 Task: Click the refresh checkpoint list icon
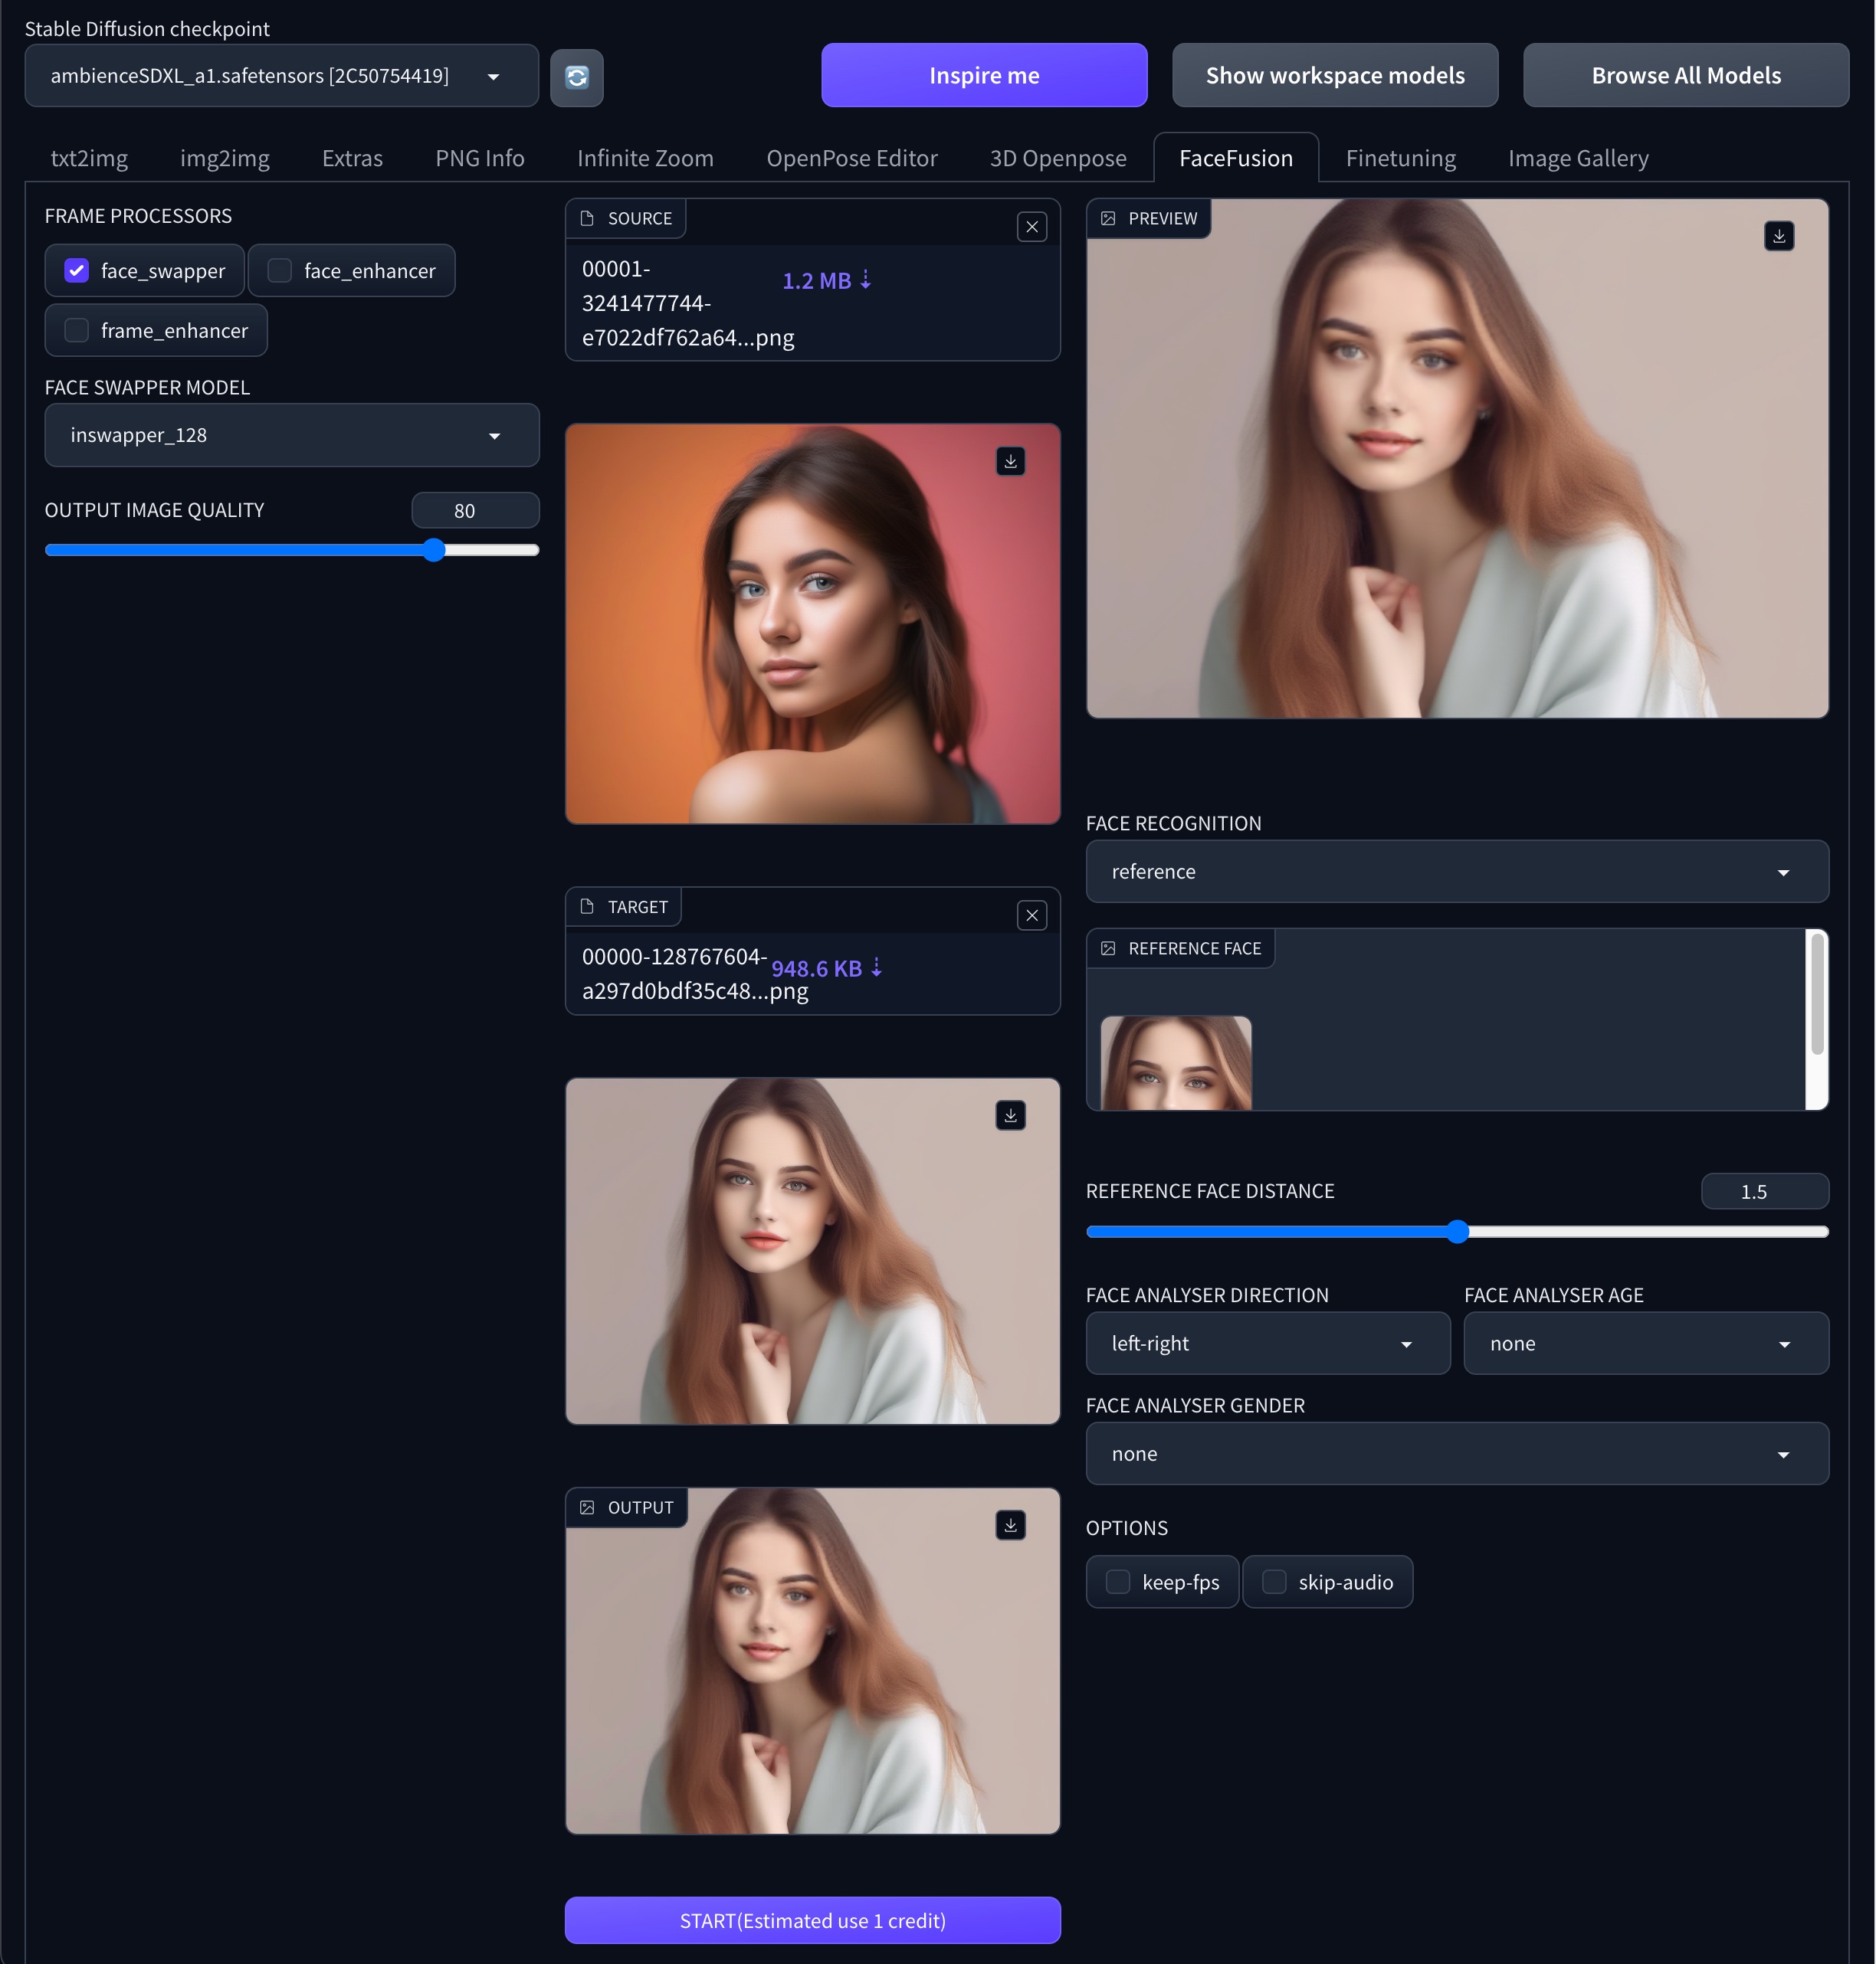[x=577, y=77]
